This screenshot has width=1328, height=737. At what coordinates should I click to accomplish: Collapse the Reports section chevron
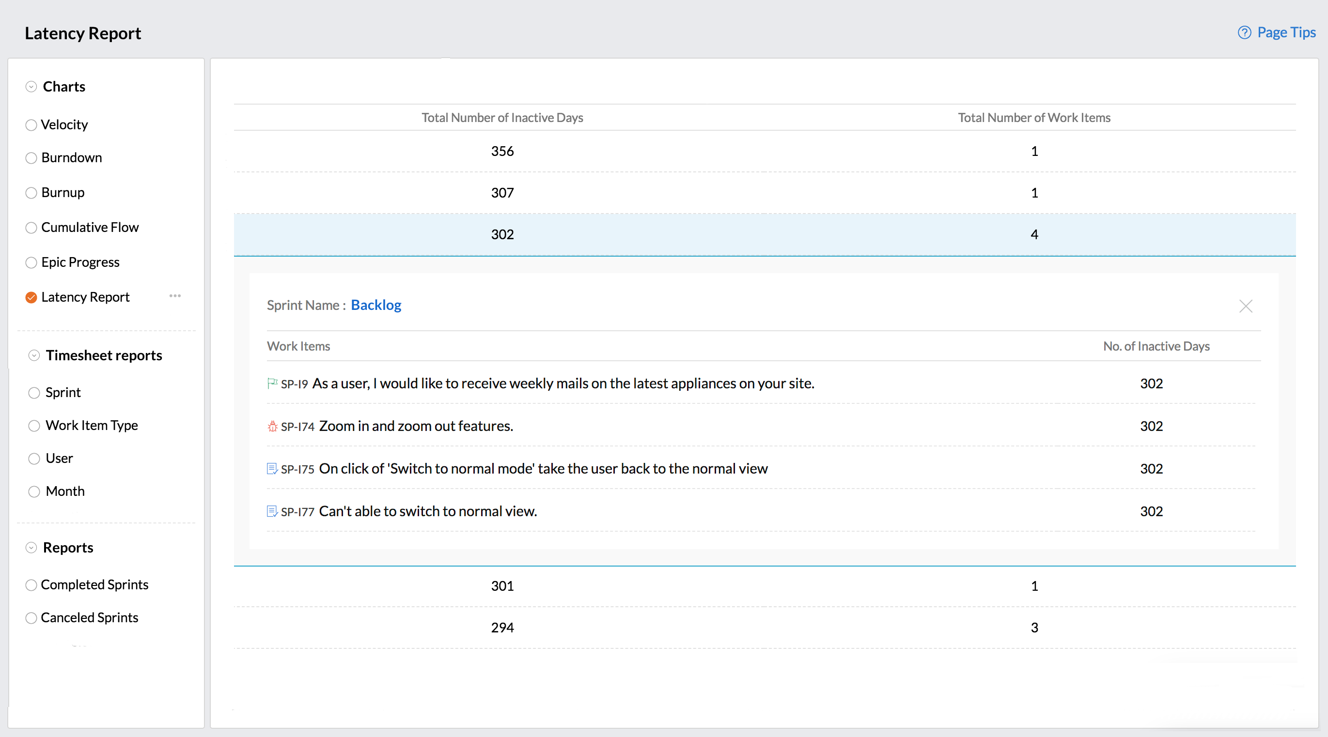tap(31, 547)
